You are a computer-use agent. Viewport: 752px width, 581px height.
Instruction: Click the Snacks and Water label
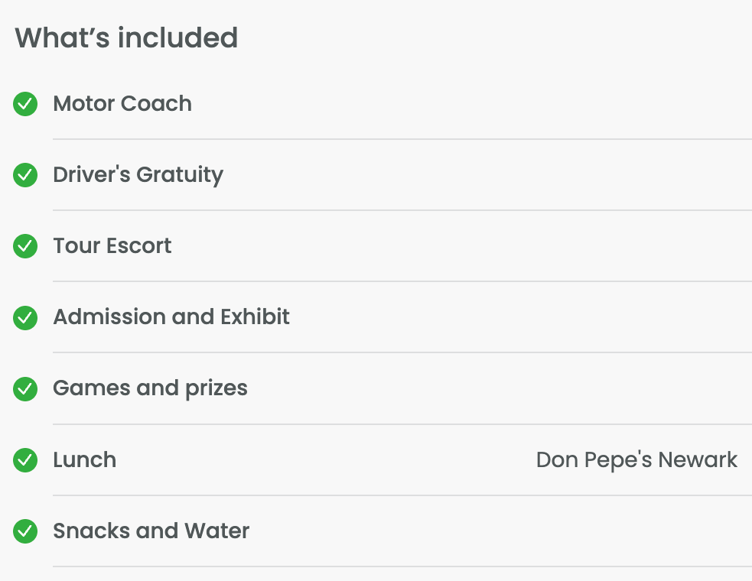click(151, 531)
